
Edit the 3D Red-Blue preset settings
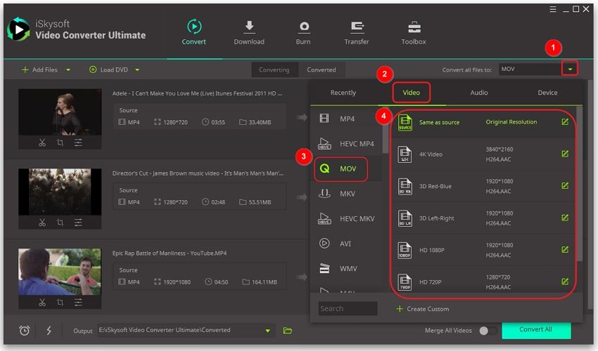click(565, 186)
